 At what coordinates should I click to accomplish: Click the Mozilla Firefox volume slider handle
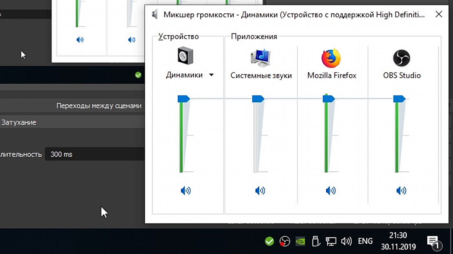pos(329,99)
